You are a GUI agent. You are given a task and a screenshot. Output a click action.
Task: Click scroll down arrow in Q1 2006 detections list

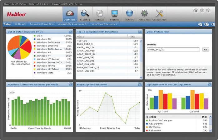(211, 130)
